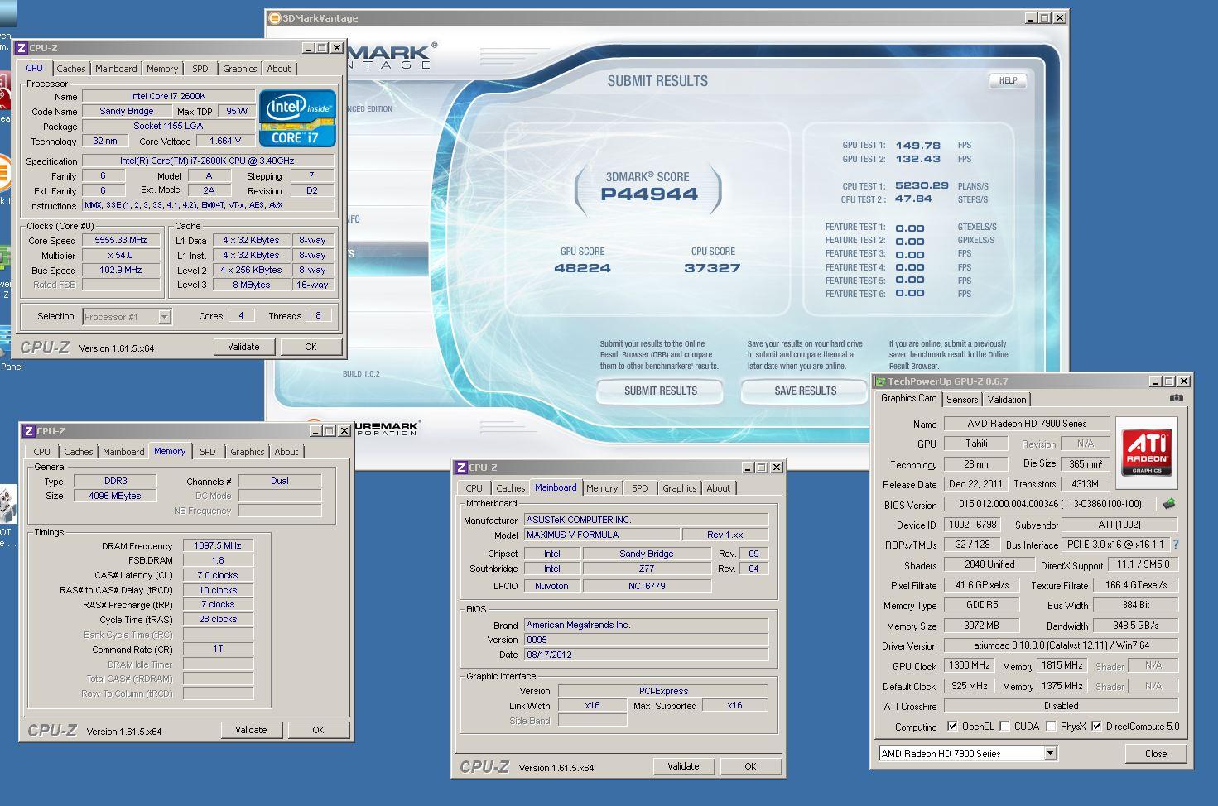Click OK in CPU-Z Memory window
The image size is (1218, 806).
[318, 730]
